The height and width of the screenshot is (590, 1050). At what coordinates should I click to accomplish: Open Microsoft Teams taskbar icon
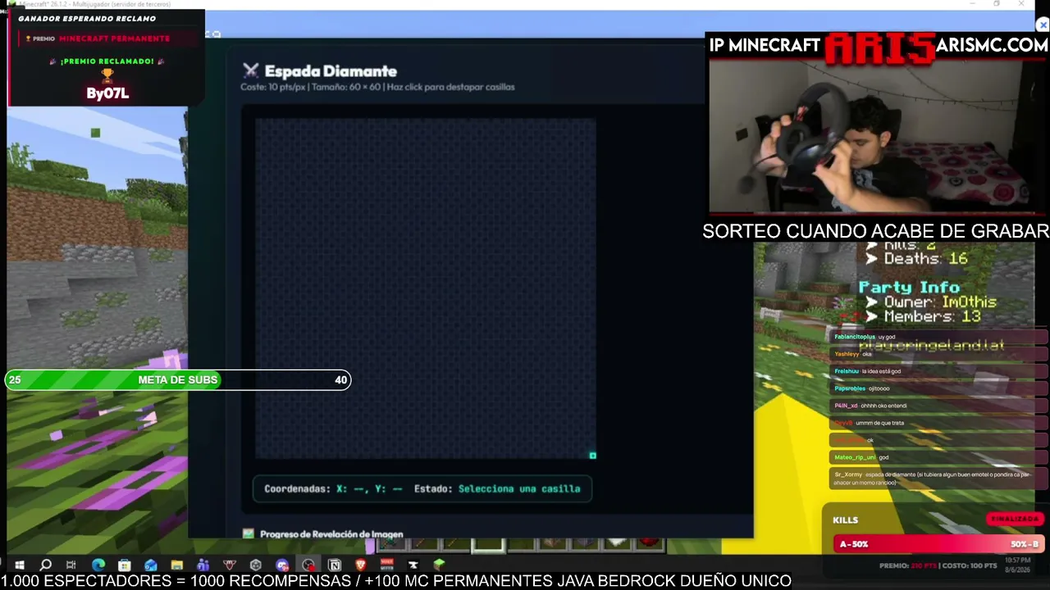click(203, 565)
